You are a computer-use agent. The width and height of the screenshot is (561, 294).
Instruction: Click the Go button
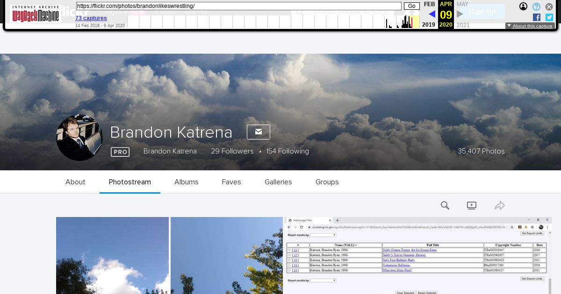(412, 6)
